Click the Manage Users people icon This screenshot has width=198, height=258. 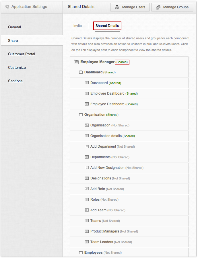(x=117, y=7)
